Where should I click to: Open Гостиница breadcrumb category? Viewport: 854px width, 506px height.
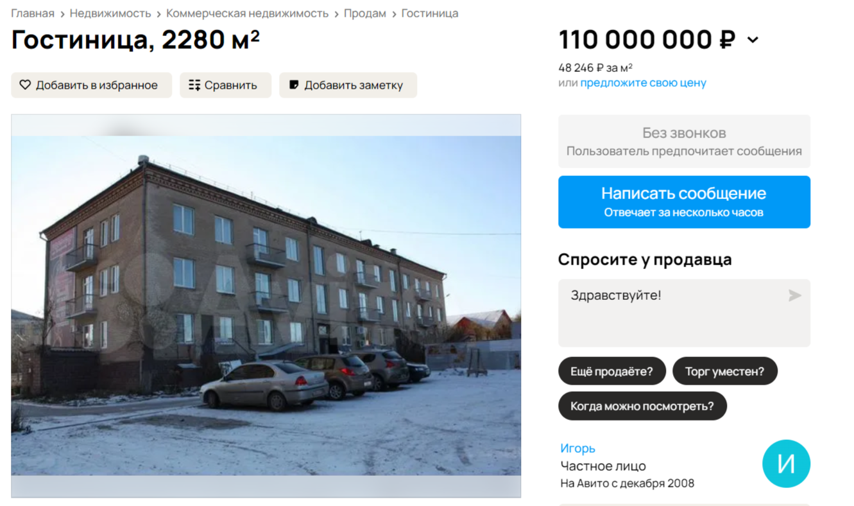point(430,13)
